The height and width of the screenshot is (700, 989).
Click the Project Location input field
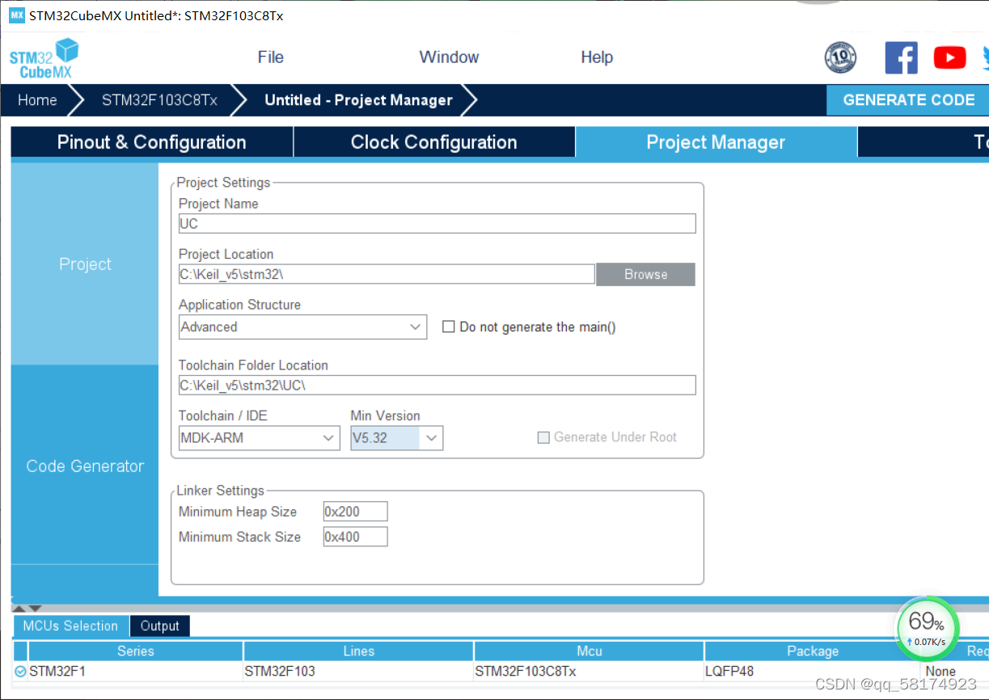pos(387,275)
